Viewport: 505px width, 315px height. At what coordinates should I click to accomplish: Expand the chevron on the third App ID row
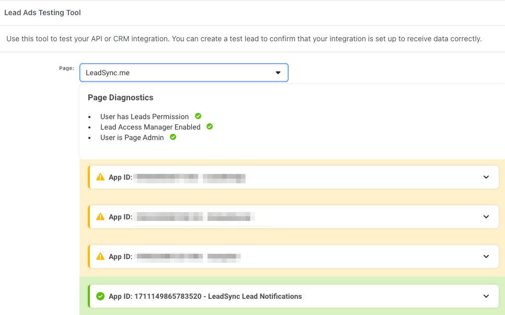pyautogui.click(x=486, y=256)
